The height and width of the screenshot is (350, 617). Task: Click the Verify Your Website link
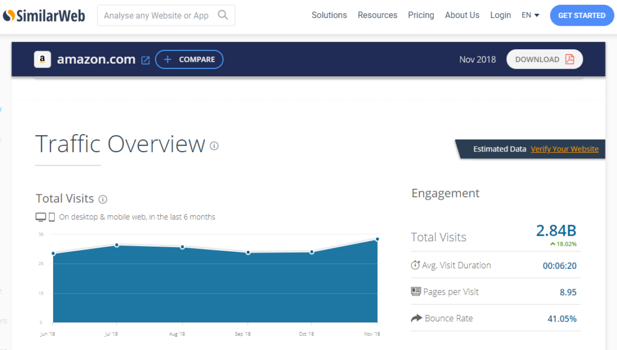point(565,149)
